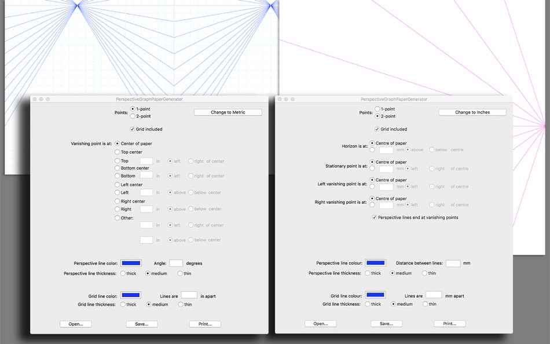Click Open button in left window
The image size is (550, 344).
(x=76, y=324)
